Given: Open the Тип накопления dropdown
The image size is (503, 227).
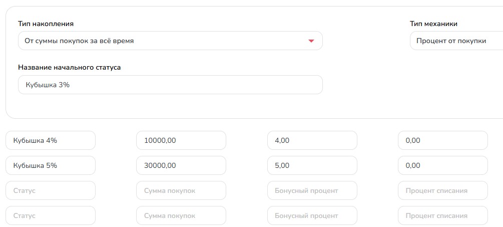Looking at the screenshot, I should coord(170,41).
